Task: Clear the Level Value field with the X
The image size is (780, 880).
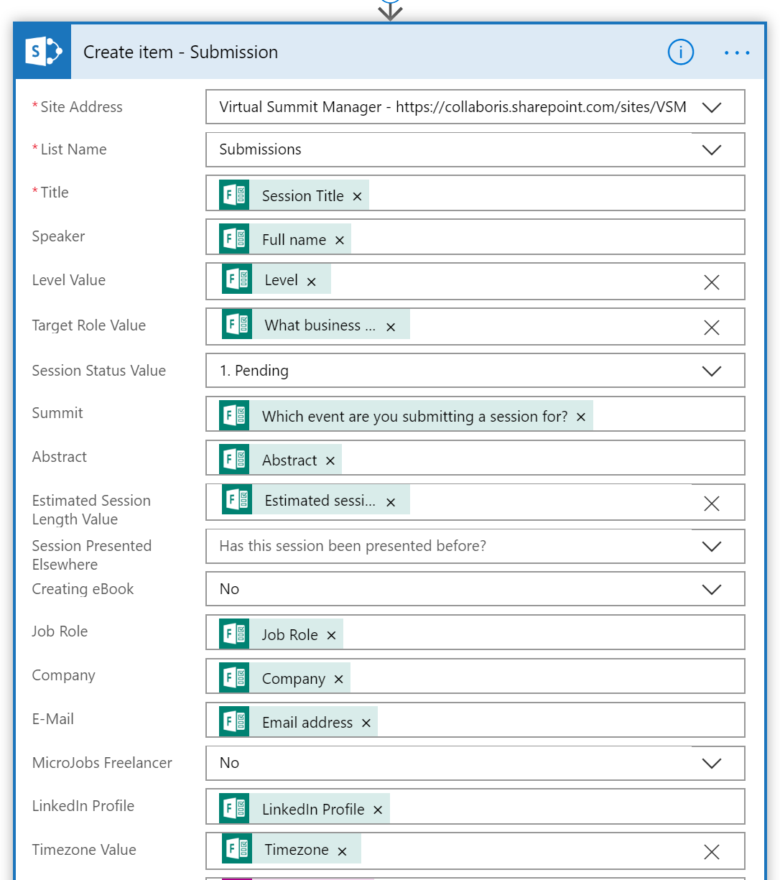Action: (712, 282)
